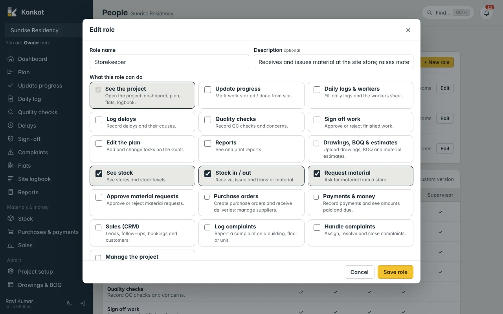Check the Log delays permission
Image resolution: width=503 pixels, height=314 pixels.
(99, 120)
